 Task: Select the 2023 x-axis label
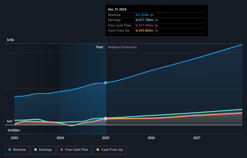(x=14, y=138)
